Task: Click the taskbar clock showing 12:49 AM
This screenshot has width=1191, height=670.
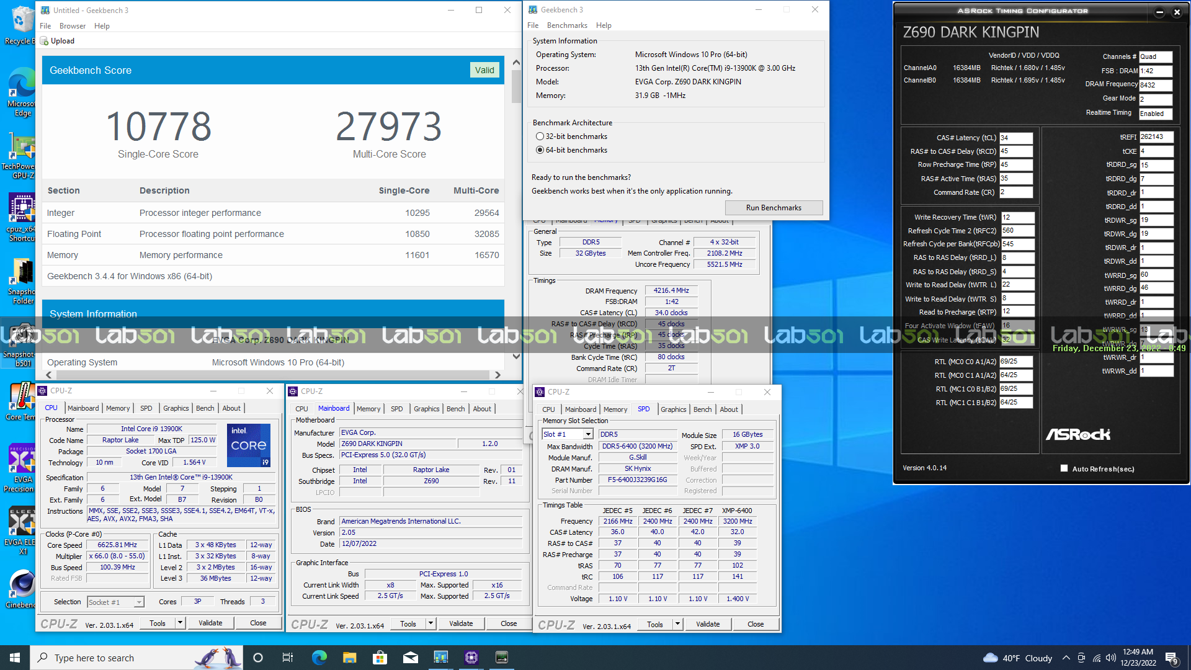Action: pyautogui.click(x=1138, y=658)
